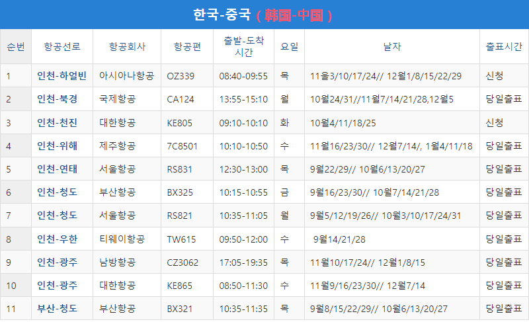Click the 부산-청도 route link
The height and width of the screenshot is (322, 529).
[x=57, y=309]
